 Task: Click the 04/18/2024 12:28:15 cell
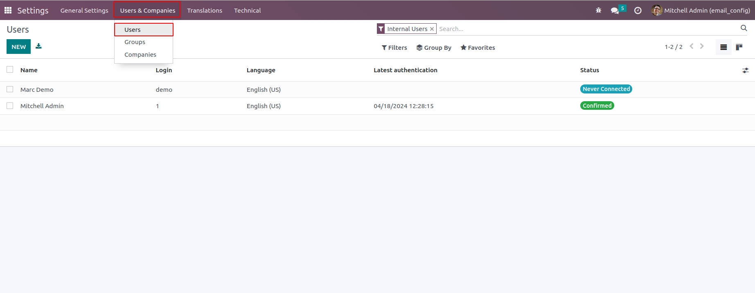[x=403, y=106]
